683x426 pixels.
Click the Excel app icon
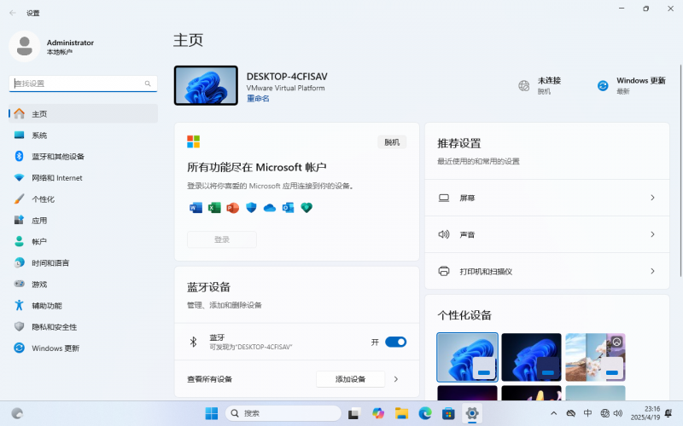(214, 208)
